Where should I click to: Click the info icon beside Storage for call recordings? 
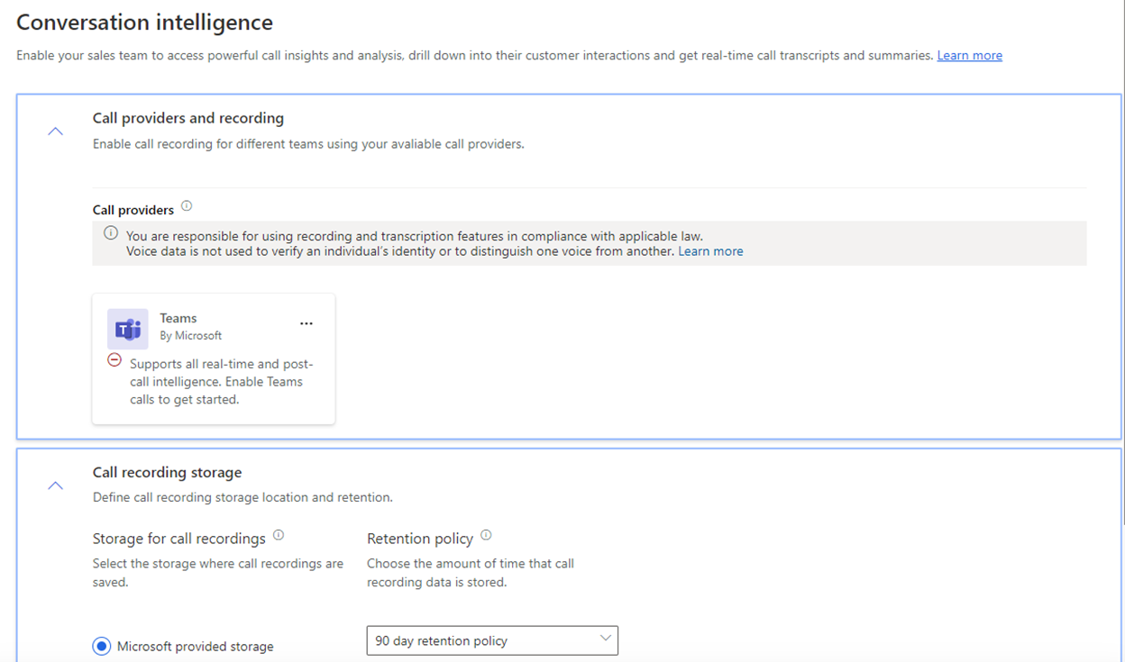pos(279,535)
